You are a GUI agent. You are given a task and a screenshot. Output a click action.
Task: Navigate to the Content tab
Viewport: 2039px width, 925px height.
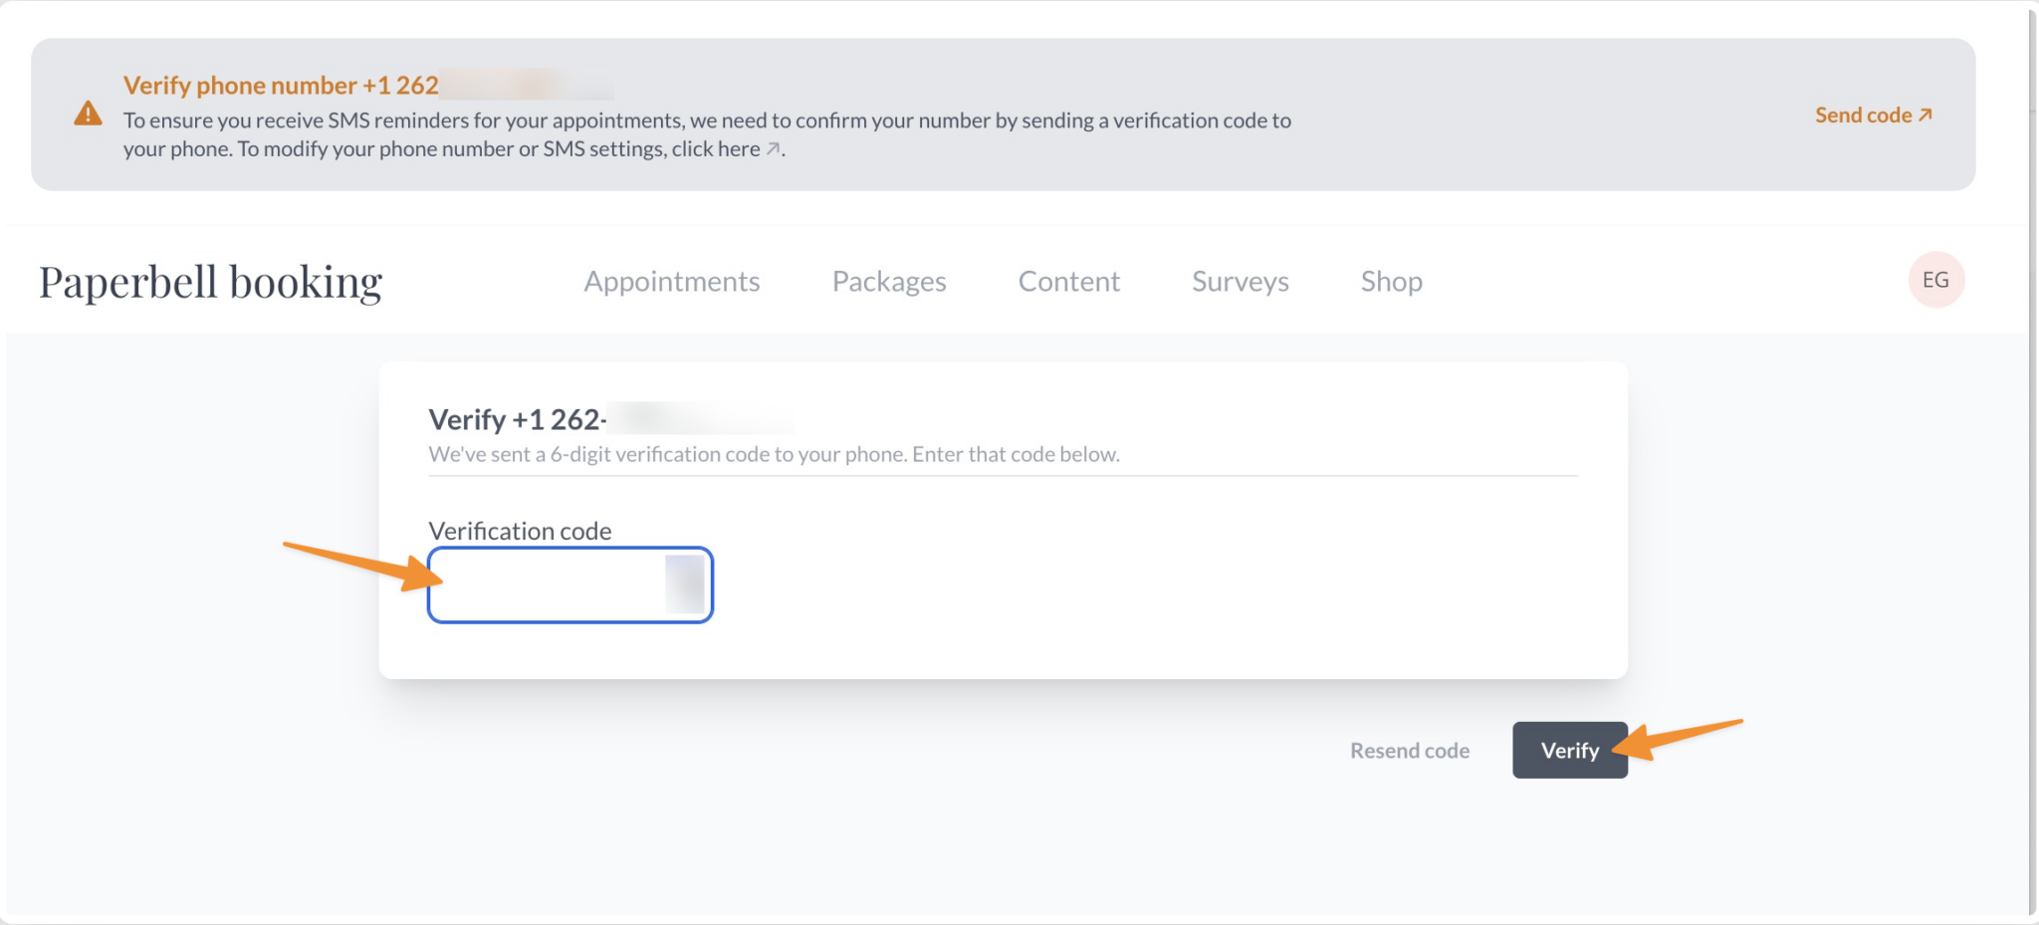click(x=1068, y=282)
